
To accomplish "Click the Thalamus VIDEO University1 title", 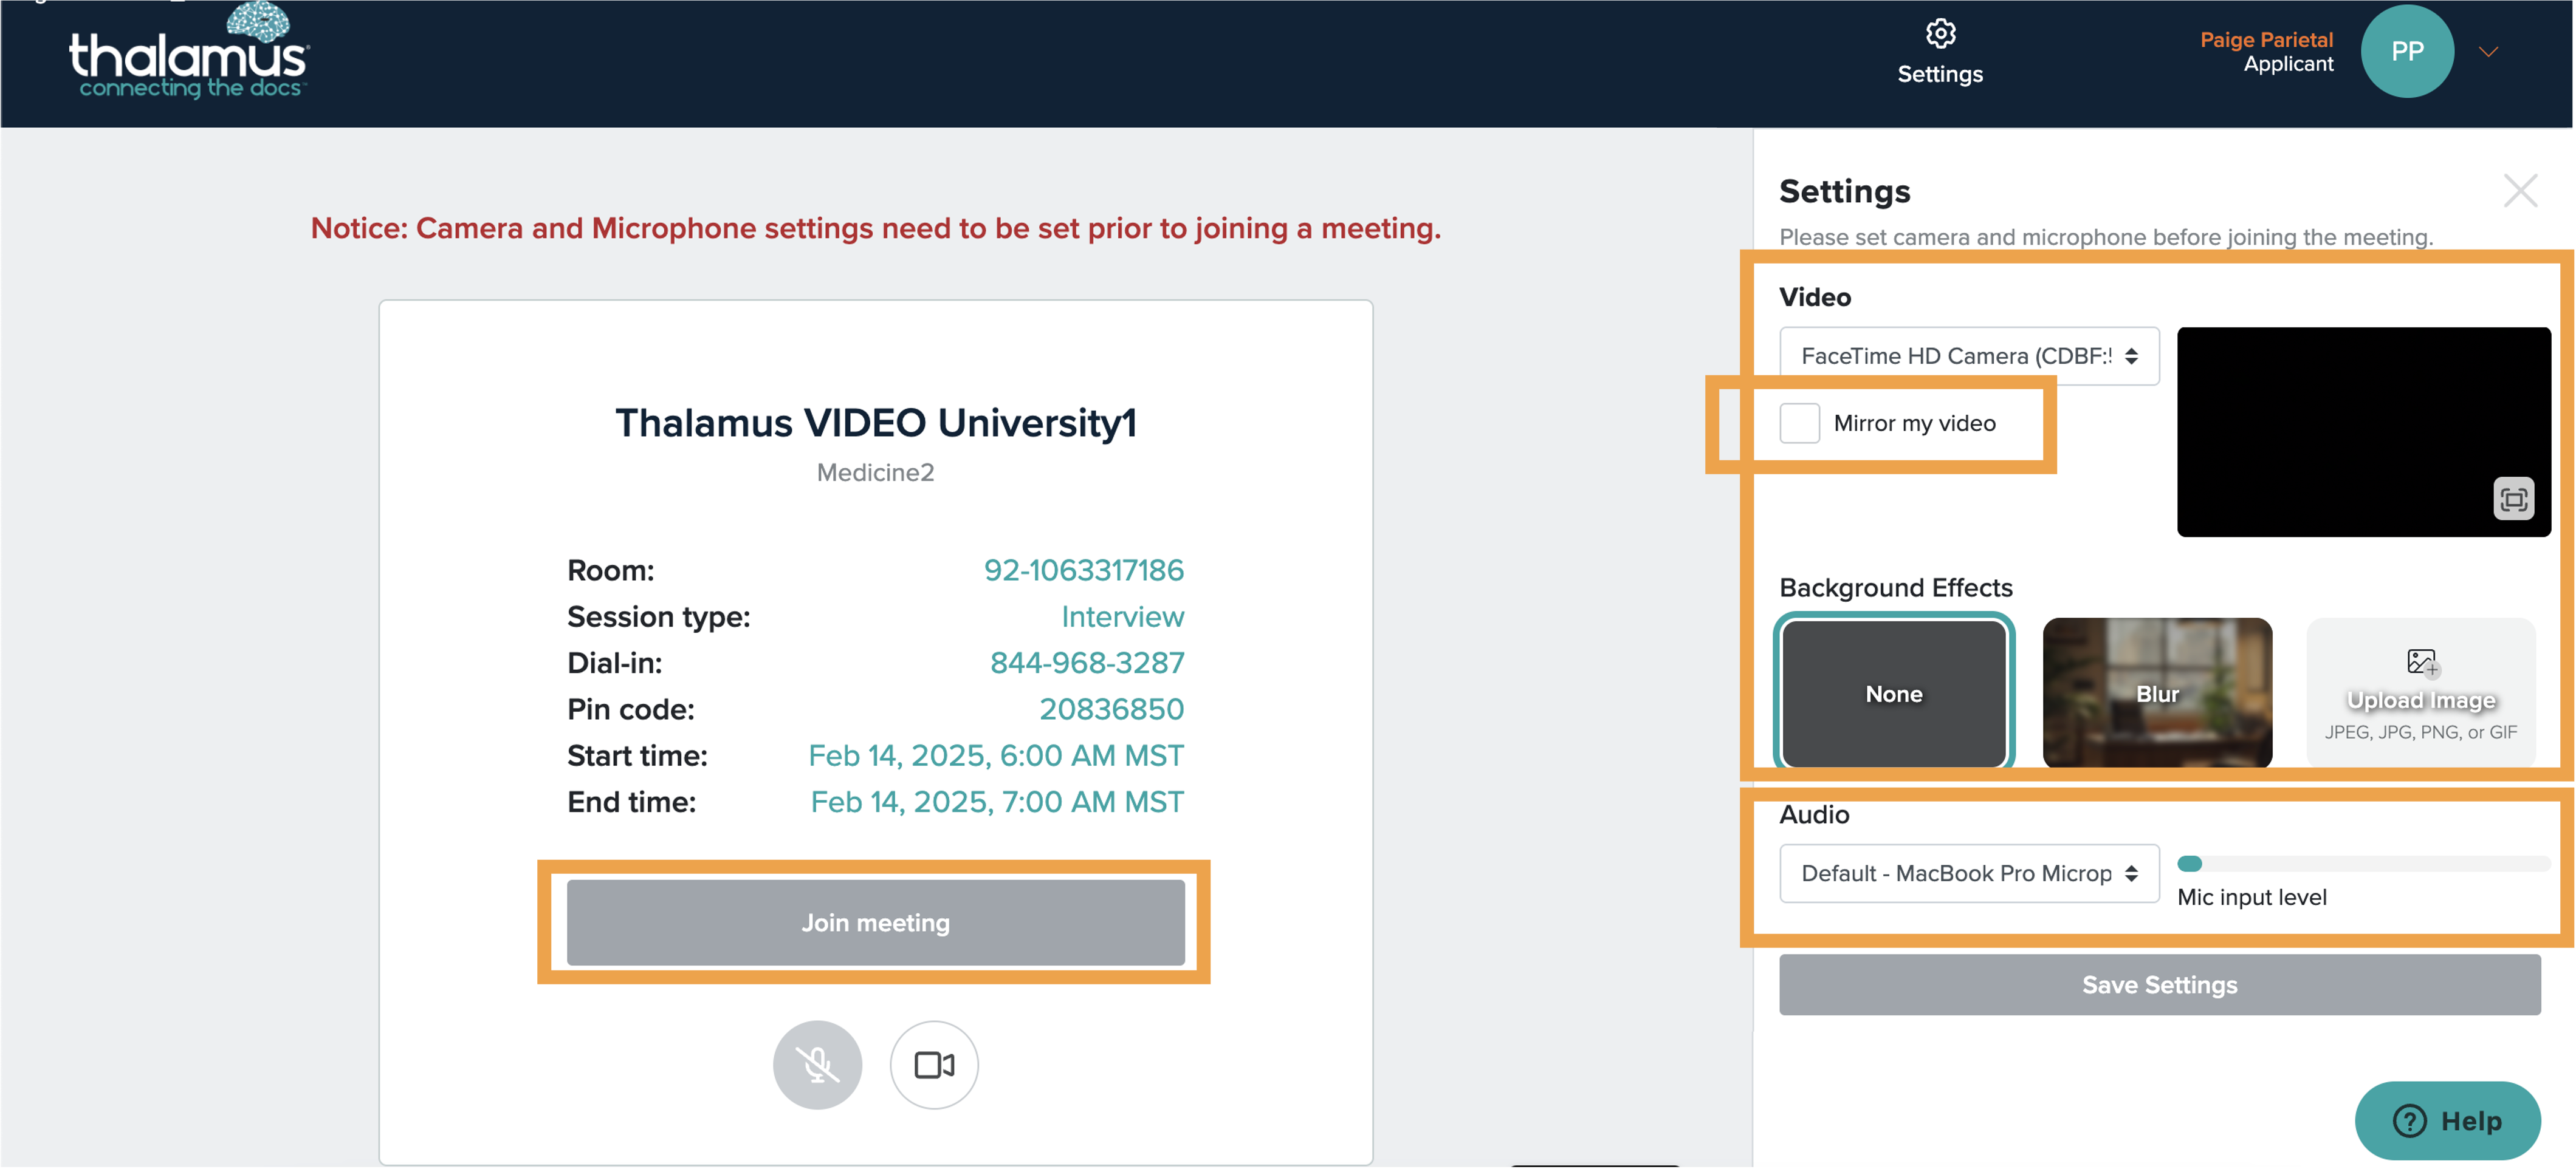I will point(875,424).
